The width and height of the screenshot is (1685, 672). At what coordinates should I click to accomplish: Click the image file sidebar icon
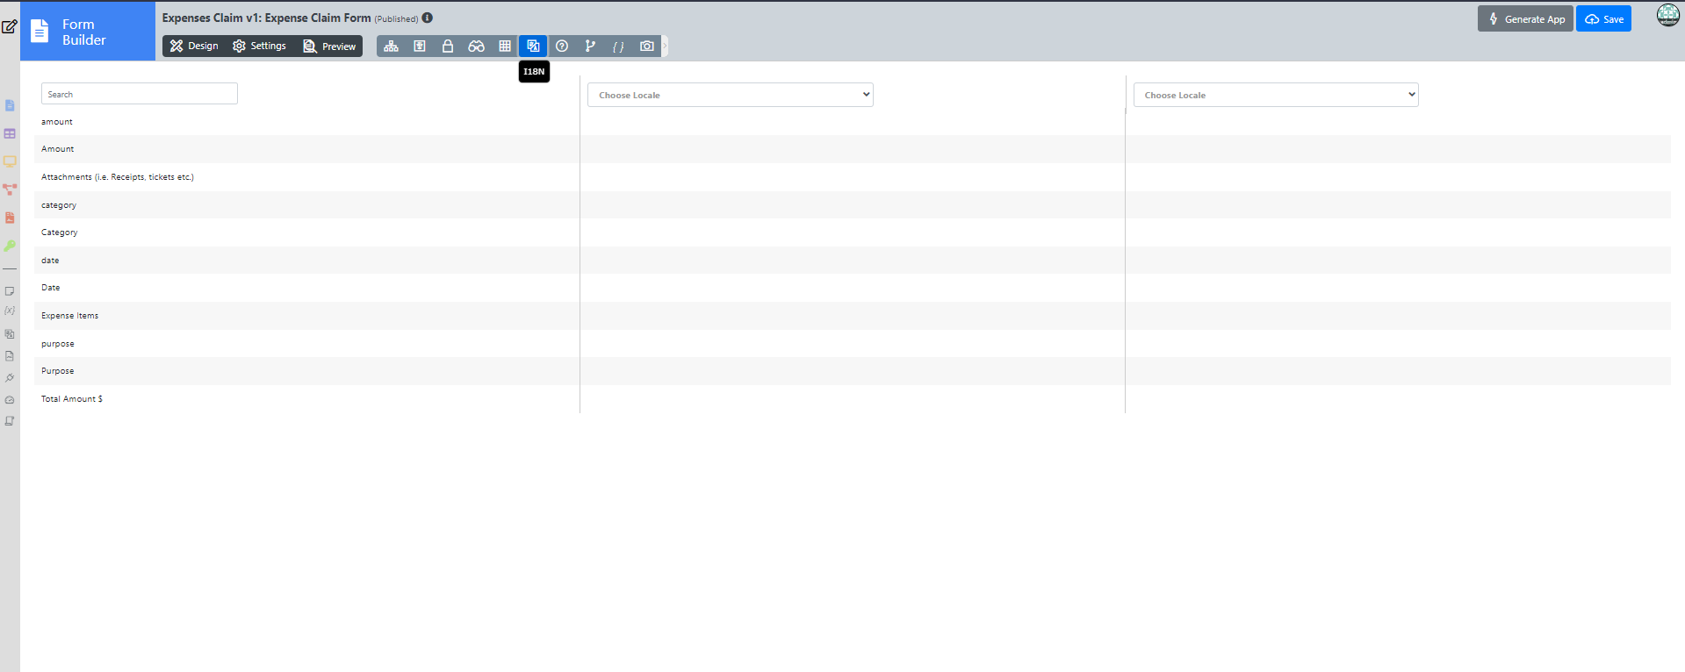(x=10, y=356)
